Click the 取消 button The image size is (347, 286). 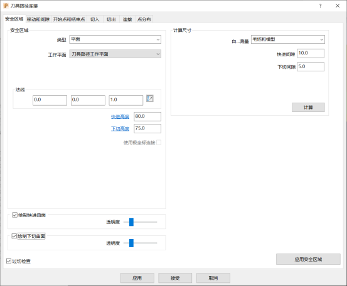coord(213,278)
